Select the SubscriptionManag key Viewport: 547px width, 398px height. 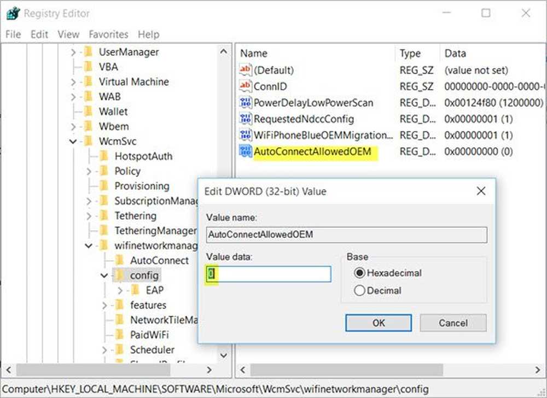click(x=156, y=201)
